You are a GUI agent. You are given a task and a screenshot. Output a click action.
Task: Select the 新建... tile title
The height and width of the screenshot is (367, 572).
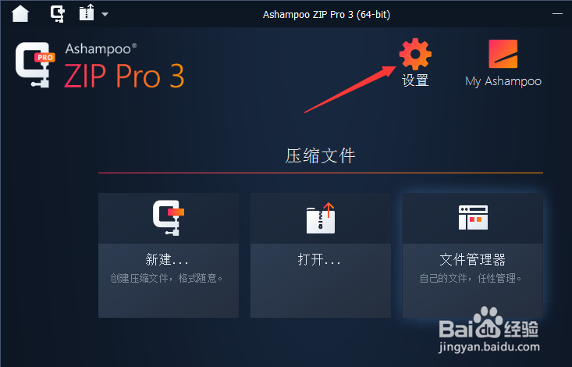(167, 260)
